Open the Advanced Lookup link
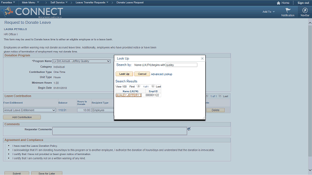The width and height of the screenshot is (312, 175). [161, 74]
